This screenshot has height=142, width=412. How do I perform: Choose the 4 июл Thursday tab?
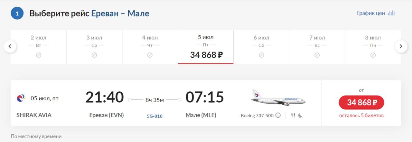point(150,47)
